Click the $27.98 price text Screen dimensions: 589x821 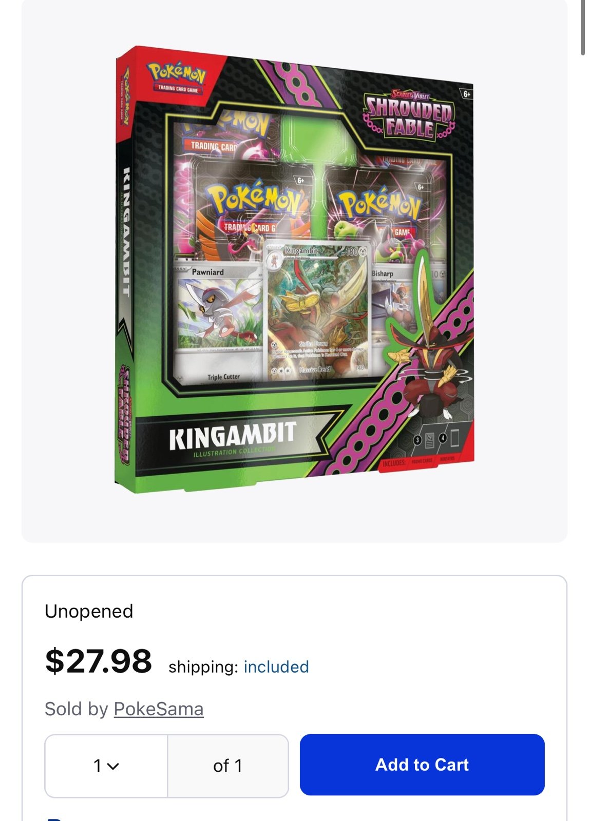[x=99, y=660]
